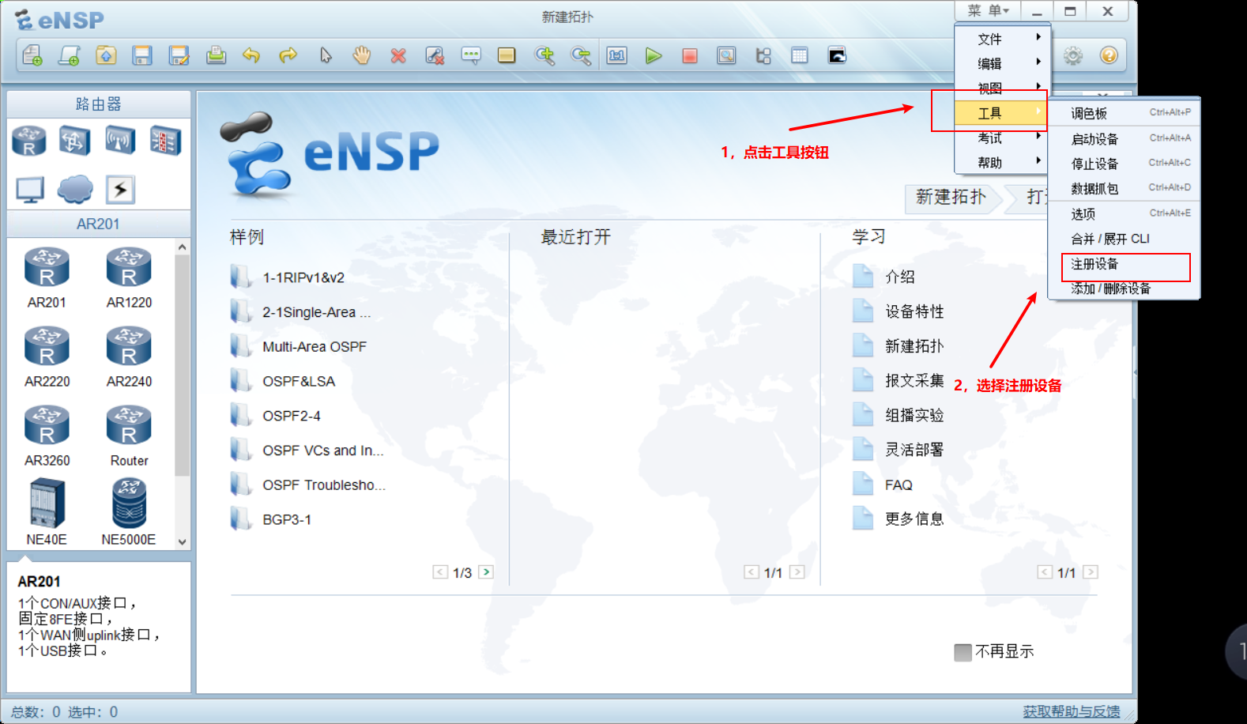Pick the AR1220 router device
This screenshot has height=724, width=1247.
[x=129, y=277]
